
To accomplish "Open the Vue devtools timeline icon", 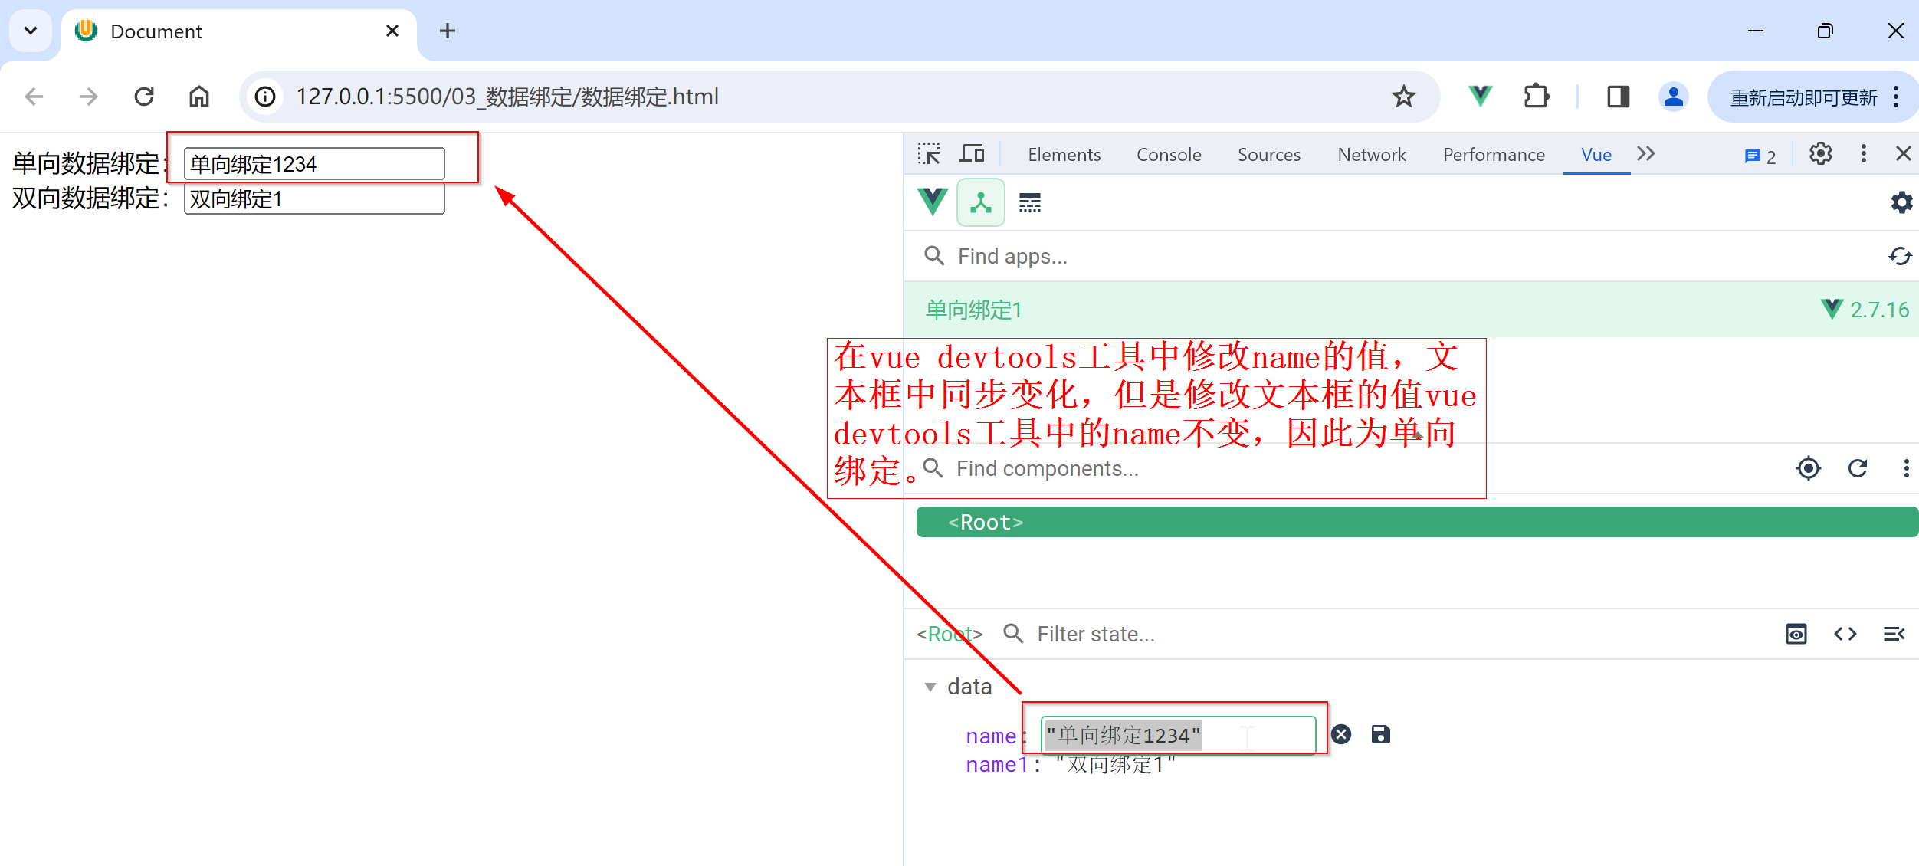I will pyautogui.click(x=1029, y=203).
